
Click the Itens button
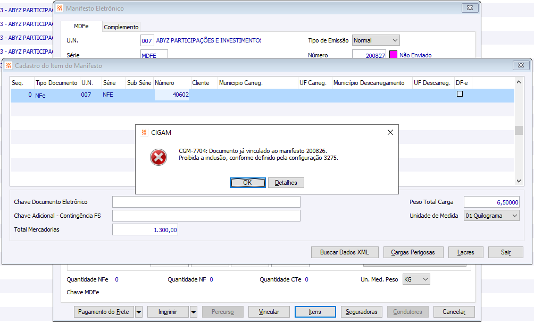tap(315, 312)
